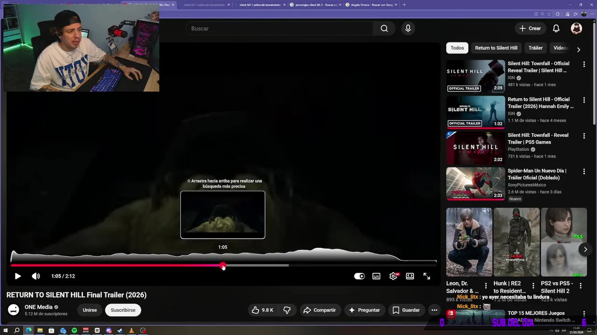Close the Angela Orosco browser tab
Viewport: 597px width, 335px height.
(x=396, y=5)
